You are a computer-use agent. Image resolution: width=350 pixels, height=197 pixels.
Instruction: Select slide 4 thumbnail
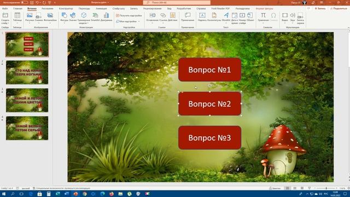pos(27,128)
